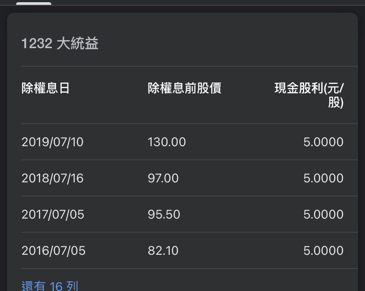Click the 5.0000 dividend in the 2017/07/05 row

[323, 215]
